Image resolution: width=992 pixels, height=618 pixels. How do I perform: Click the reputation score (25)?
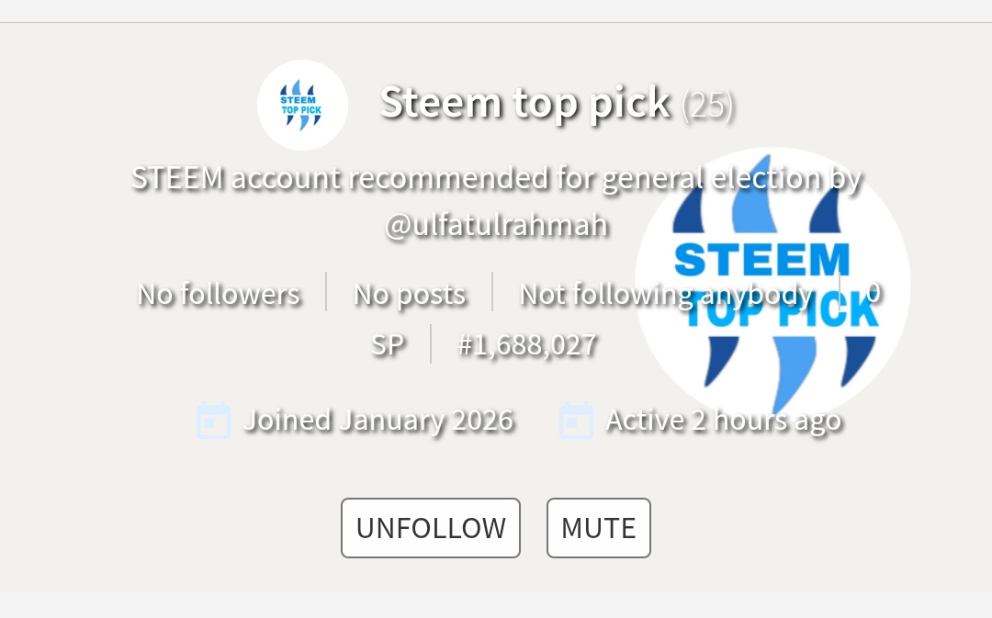707,106
